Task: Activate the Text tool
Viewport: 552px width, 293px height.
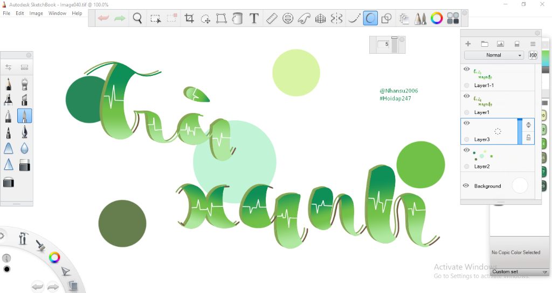Action: point(254,18)
